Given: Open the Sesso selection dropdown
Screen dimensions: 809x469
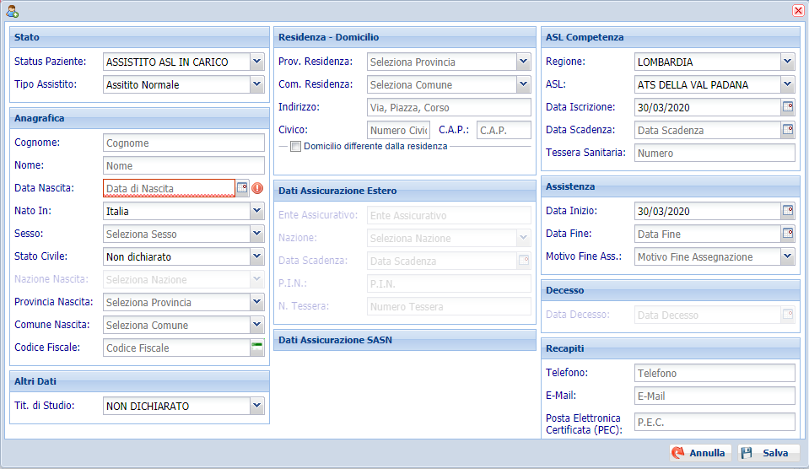Looking at the screenshot, I should tap(257, 234).
